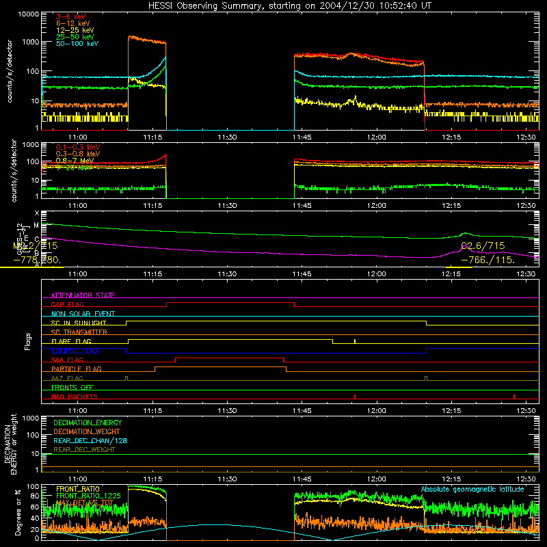
Task: Select the GAP_FLAG label
Action: tap(67, 304)
